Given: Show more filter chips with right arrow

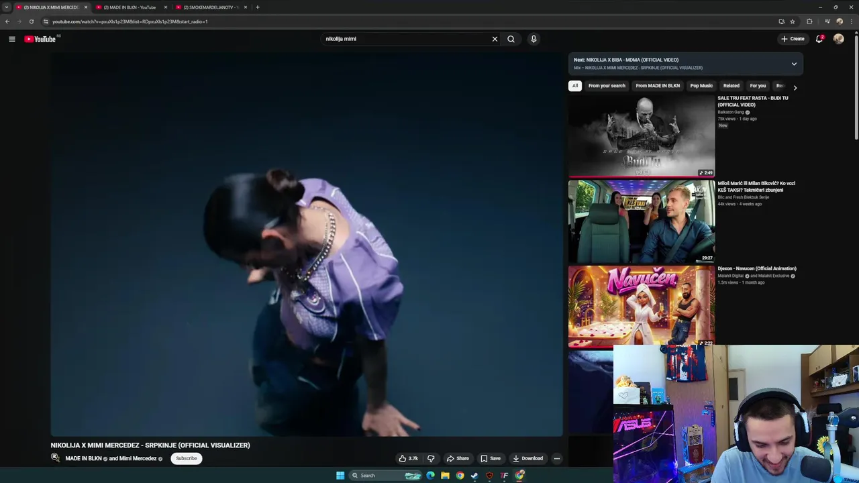Looking at the screenshot, I should coord(795,88).
